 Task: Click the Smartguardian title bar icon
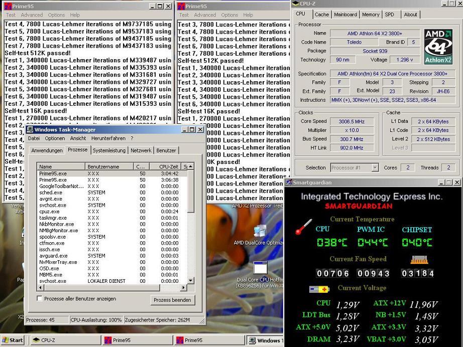(x=289, y=183)
